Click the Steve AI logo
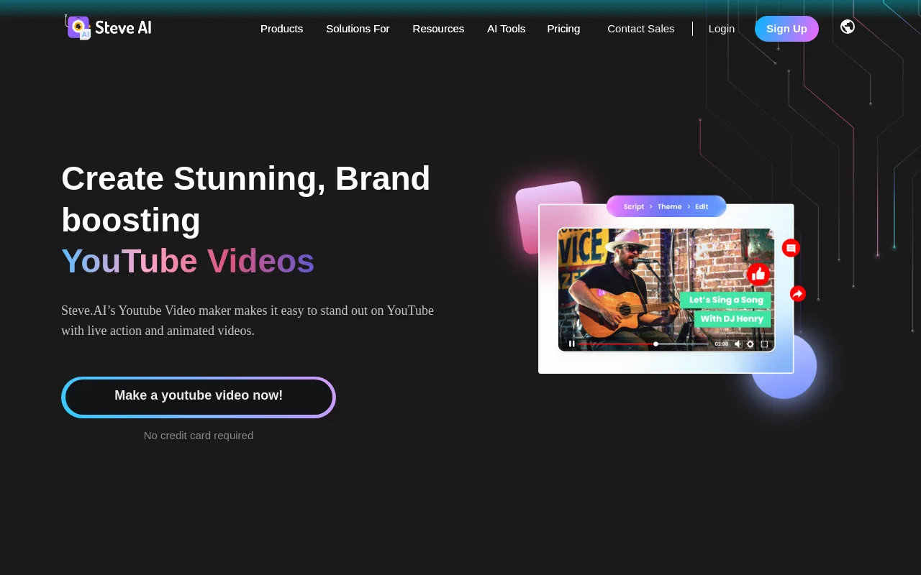 click(x=109, y=27)
